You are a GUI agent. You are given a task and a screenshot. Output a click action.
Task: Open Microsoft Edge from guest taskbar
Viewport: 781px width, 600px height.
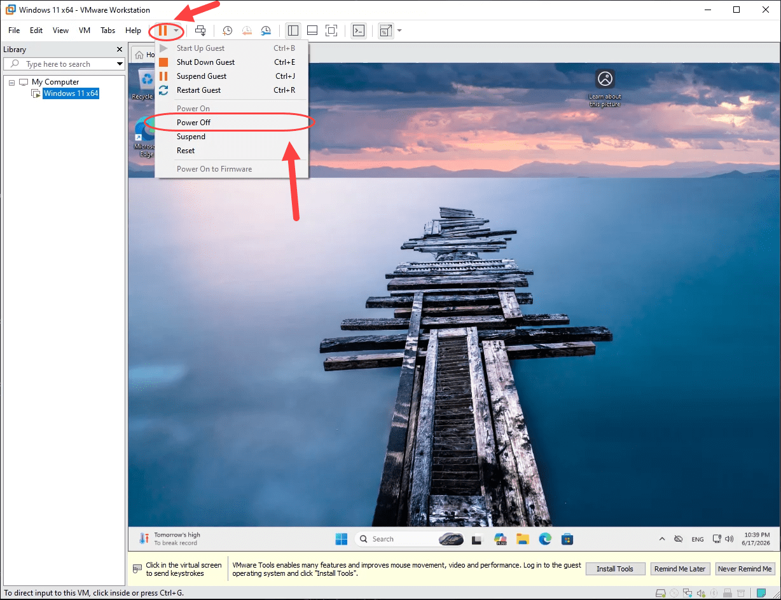click(545, 539)
